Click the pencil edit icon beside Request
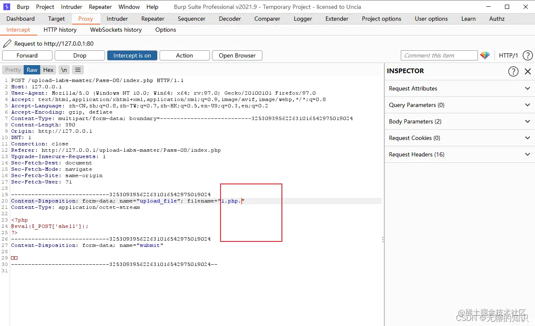This screenshot has height=326, width=535. click(x=7, y=44)
